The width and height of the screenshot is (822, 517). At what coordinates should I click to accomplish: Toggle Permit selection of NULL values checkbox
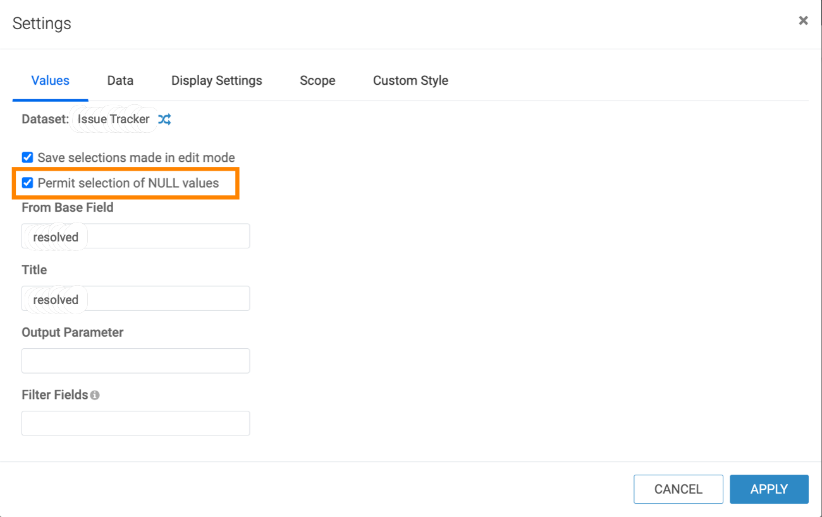[28, 183]
